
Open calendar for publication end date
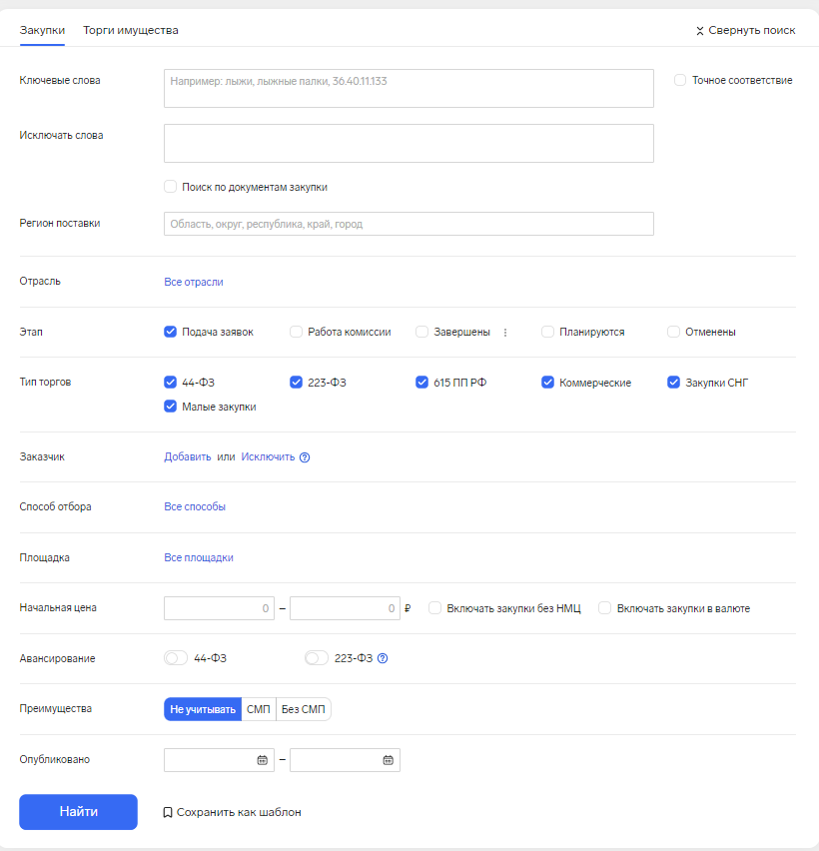(389, 760)
